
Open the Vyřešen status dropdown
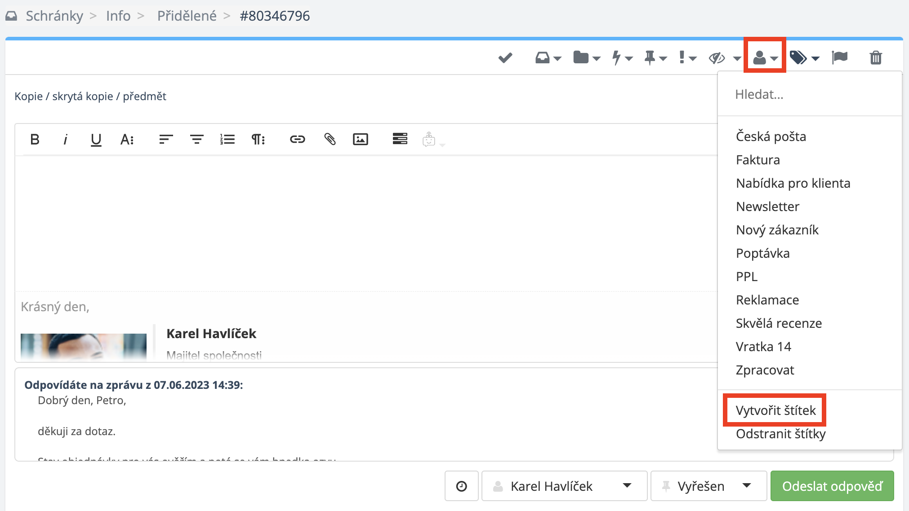[708, 486]
